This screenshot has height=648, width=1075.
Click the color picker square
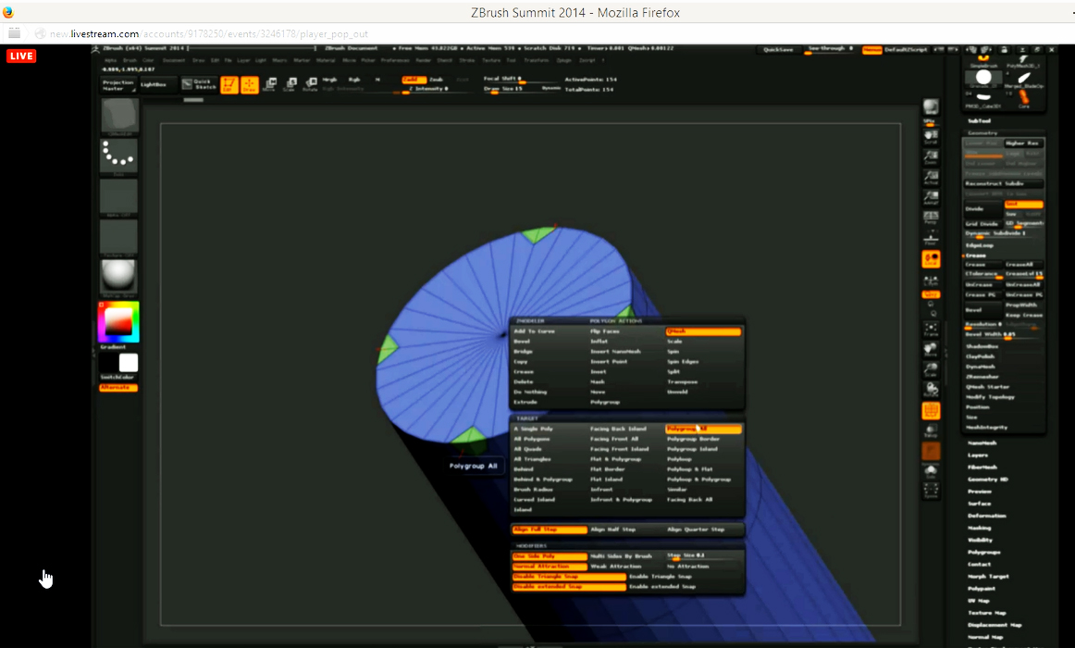click(x=118, y=321)
